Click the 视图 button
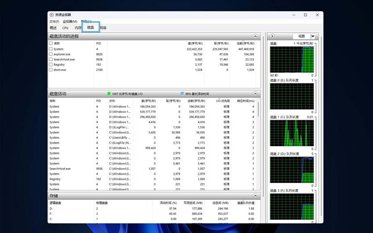This screenshot has width=373, height=233. pyautogui.click(x=302, y=37)
